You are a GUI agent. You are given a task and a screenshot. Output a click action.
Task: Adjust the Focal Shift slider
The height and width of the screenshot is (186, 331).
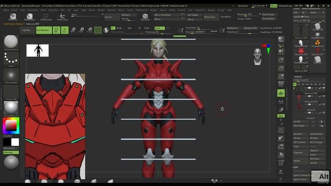201,28
